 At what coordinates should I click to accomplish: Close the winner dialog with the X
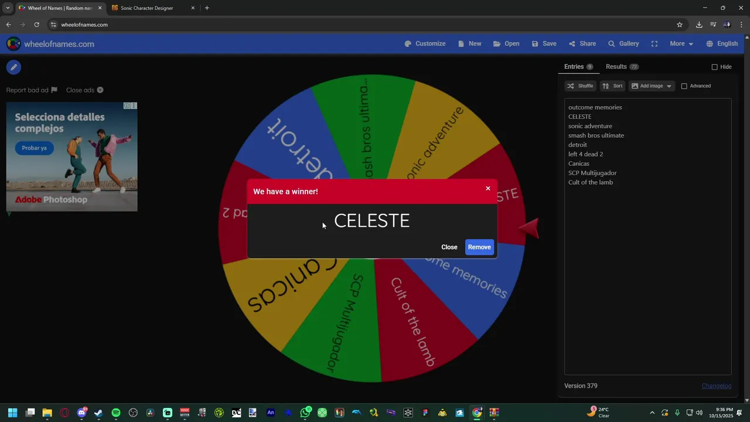coord(487,188)
